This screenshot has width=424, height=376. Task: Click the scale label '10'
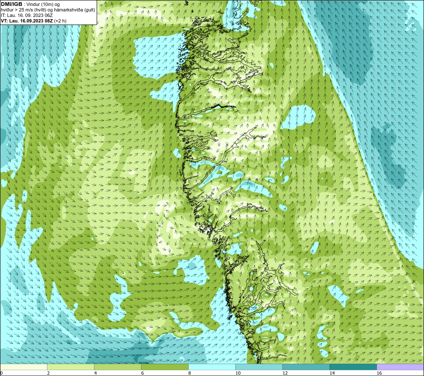pos(238,373)
